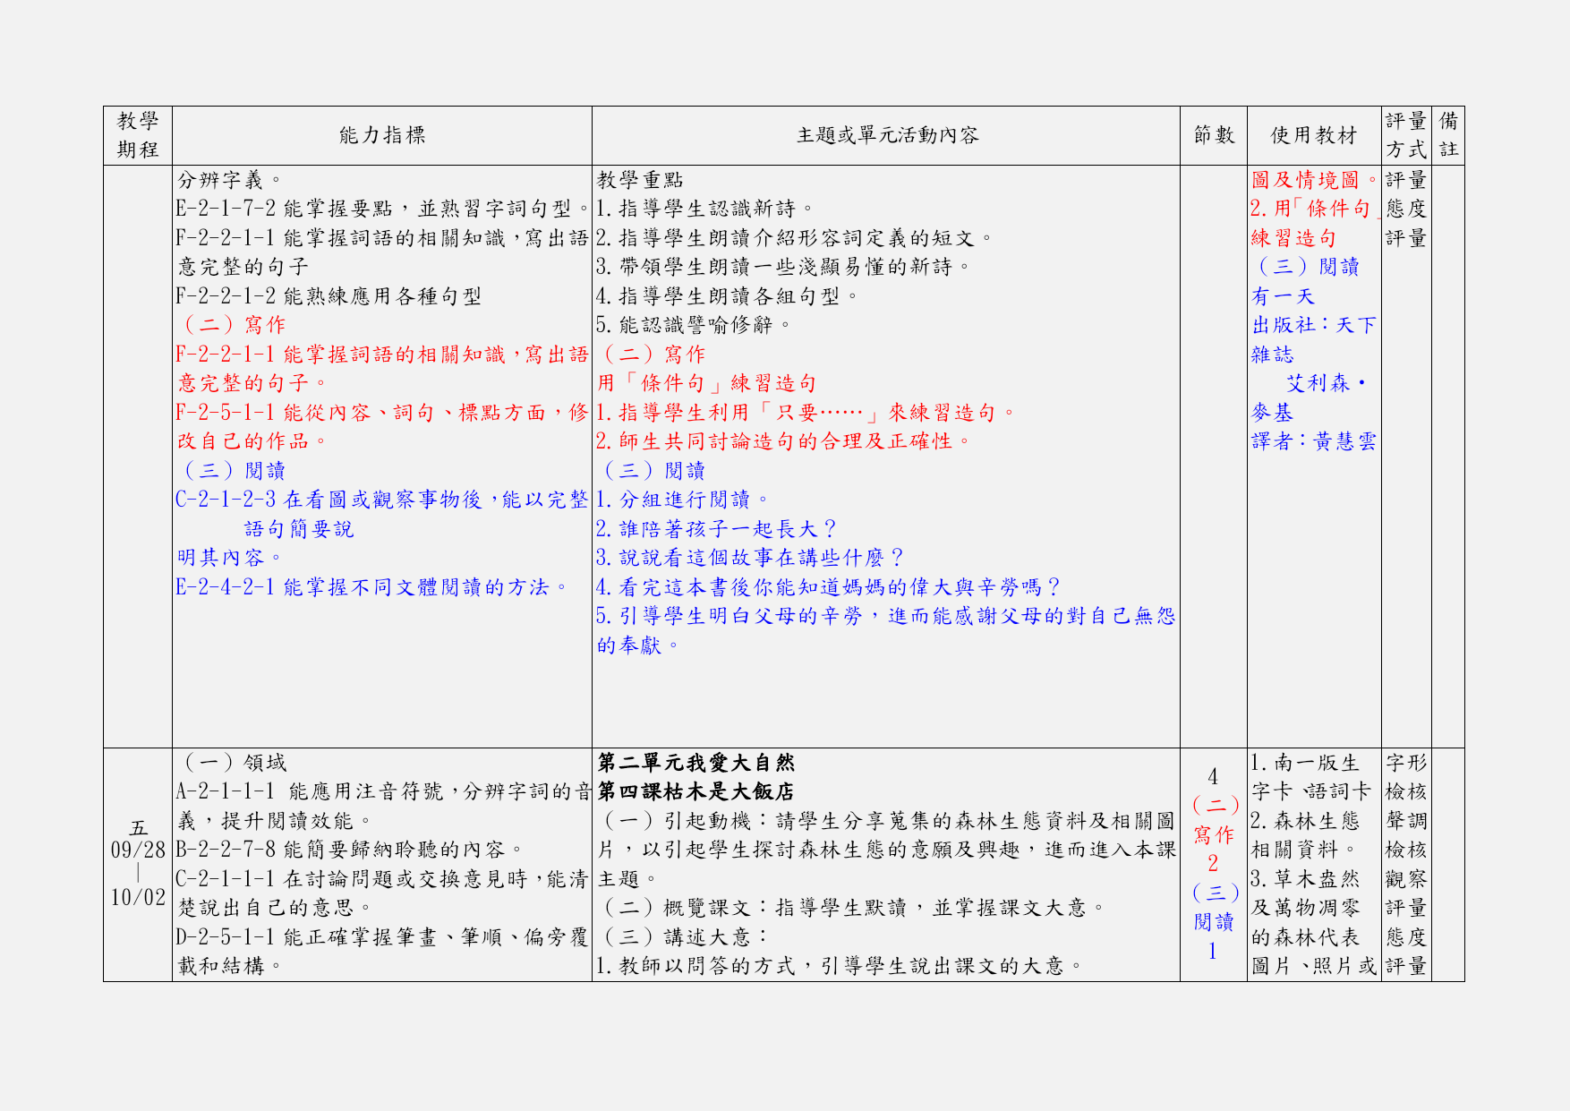Click the blue line 1.分組進行閱讀
This screenshot has width=1570, height=1111.
click(683, 500)
